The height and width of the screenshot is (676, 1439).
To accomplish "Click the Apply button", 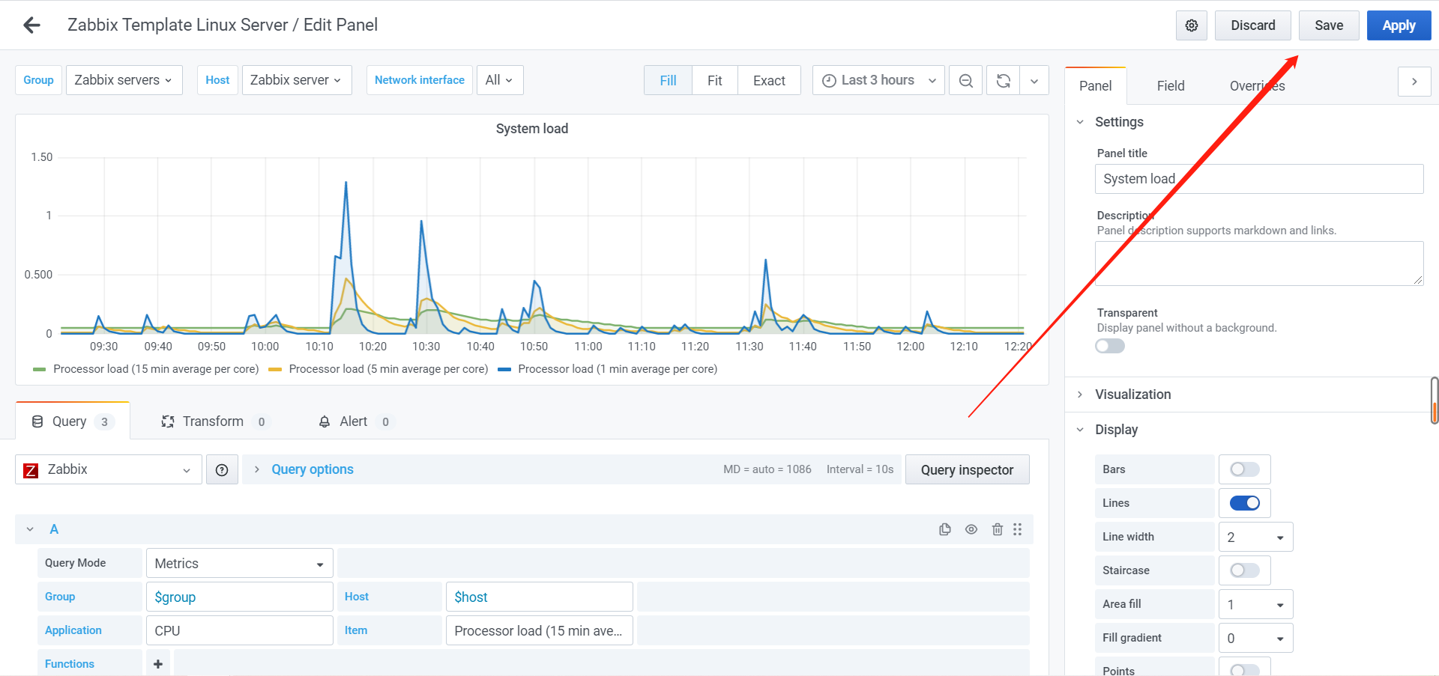I will click(x=1399, y=25).
